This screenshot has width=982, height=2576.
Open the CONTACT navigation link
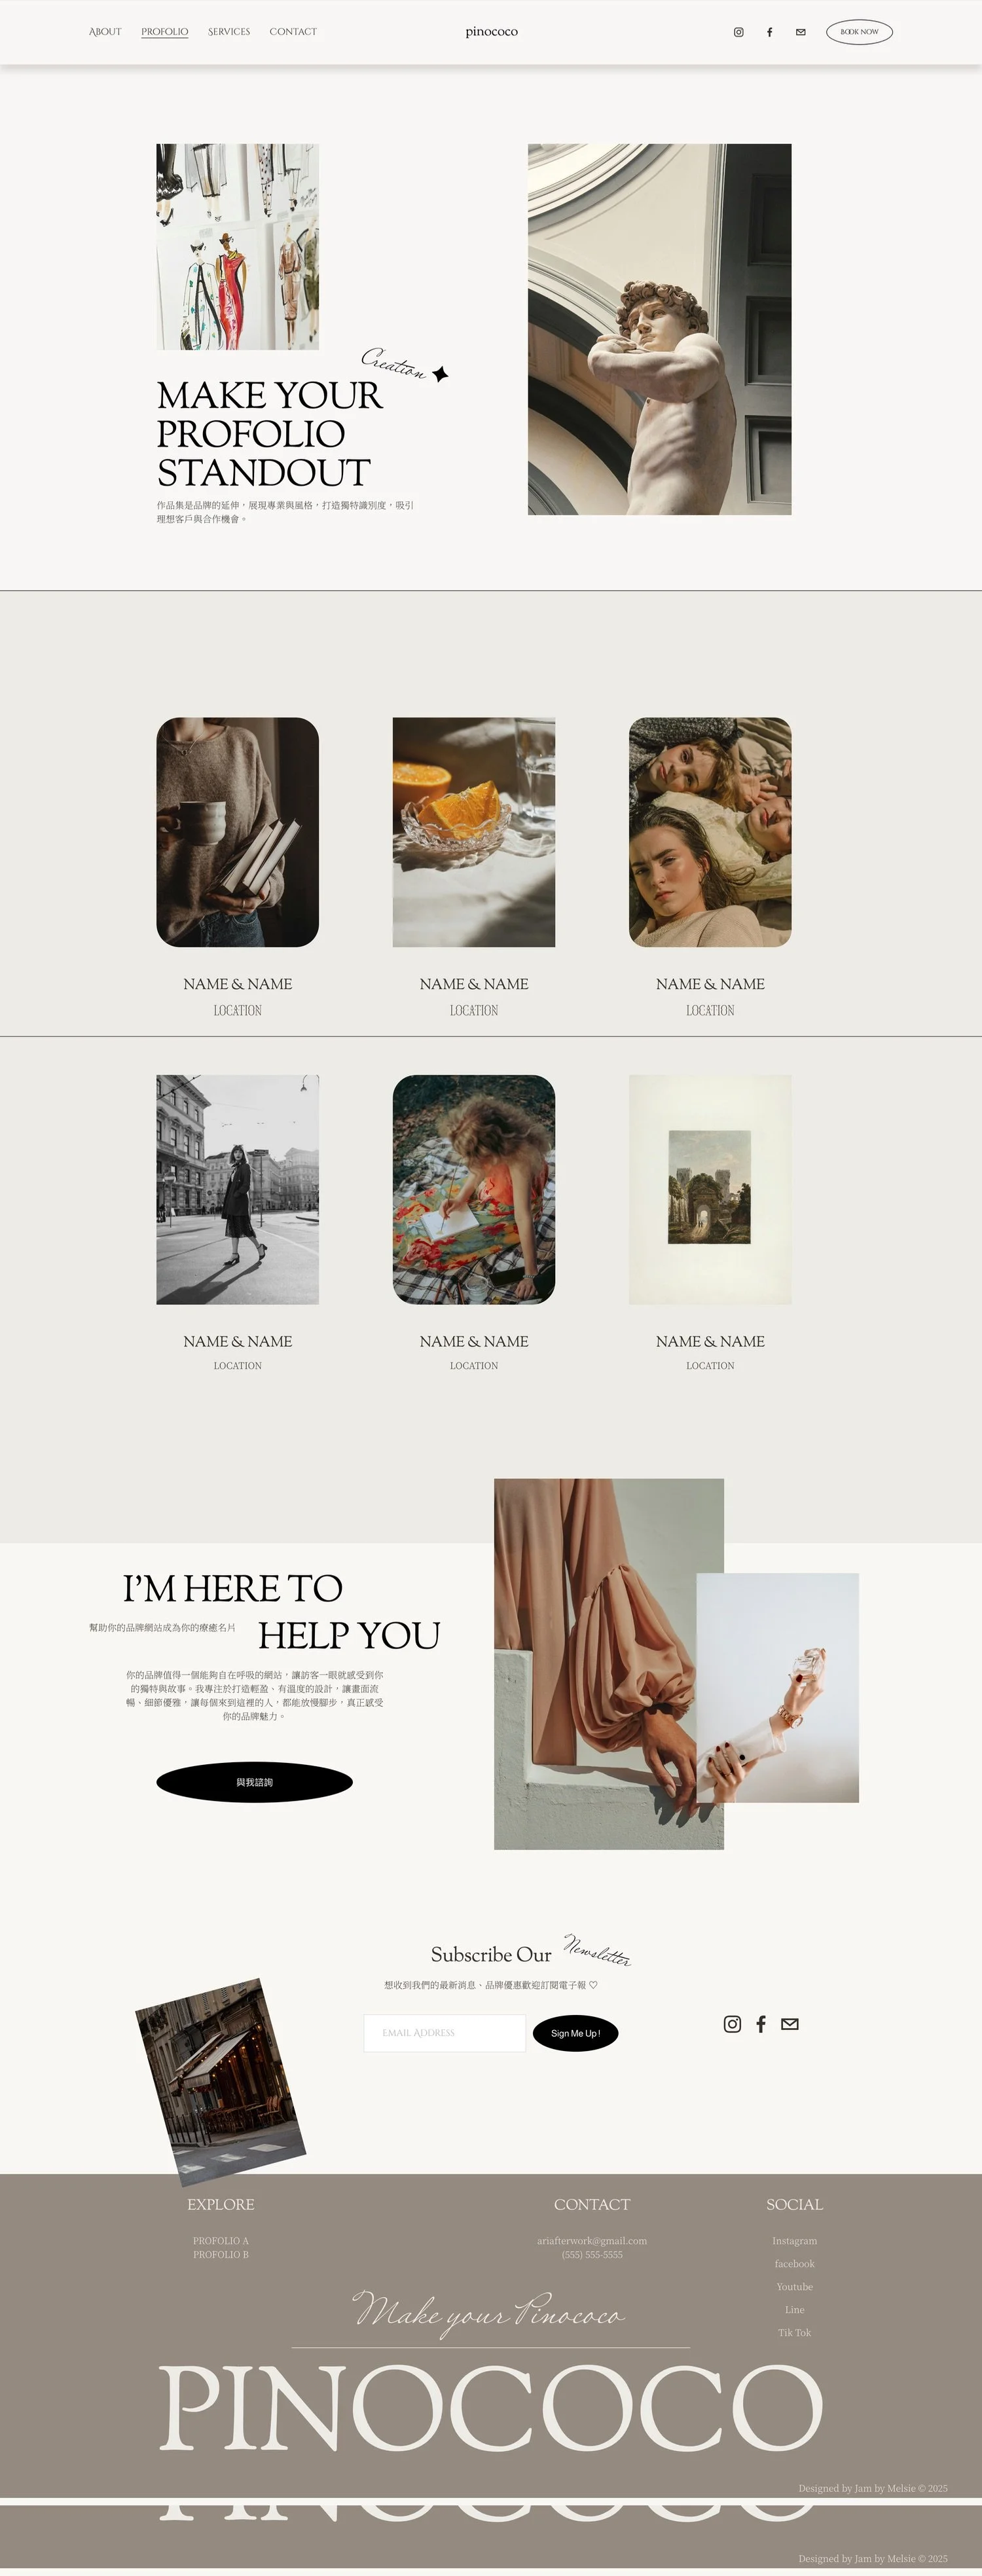(293, 32)
